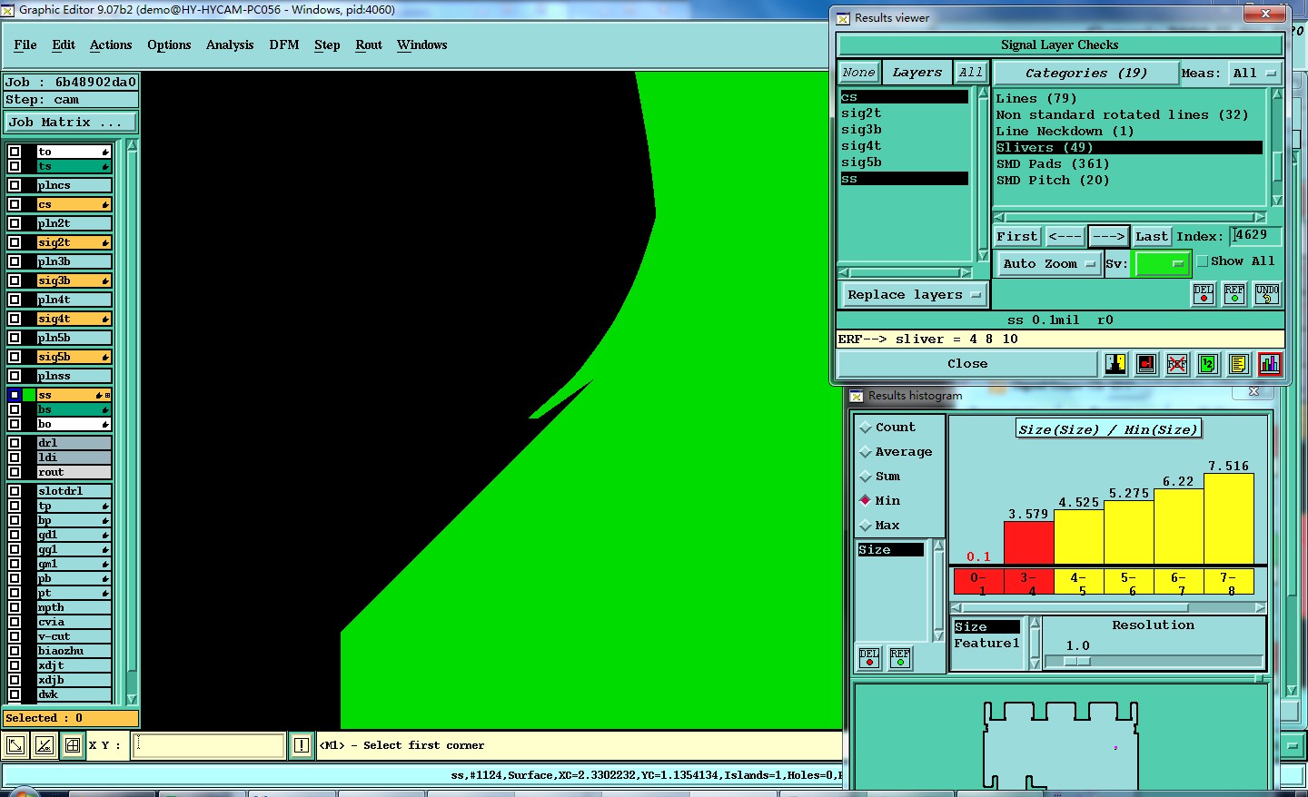
Task: Enable the Show All checkbox
Action: [x=1203, y=261]
